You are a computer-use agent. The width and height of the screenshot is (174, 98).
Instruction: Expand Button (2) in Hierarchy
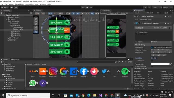click(x=10, y=32)
